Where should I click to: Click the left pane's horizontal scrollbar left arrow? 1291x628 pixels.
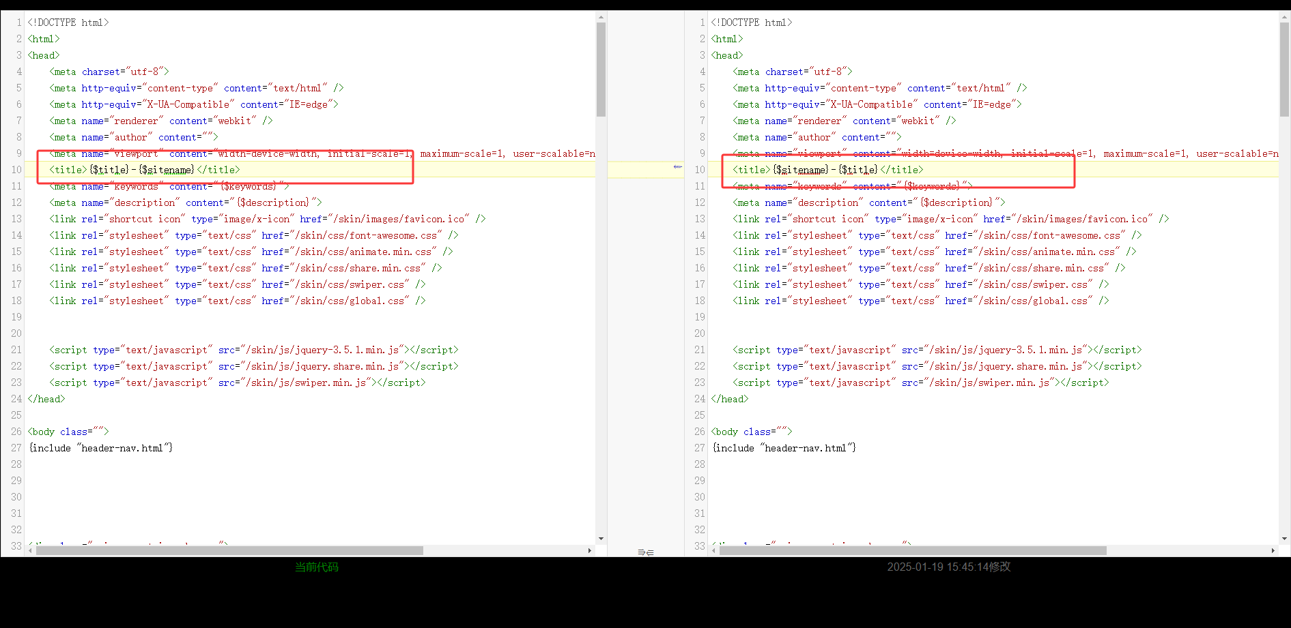tap(30, 550)
